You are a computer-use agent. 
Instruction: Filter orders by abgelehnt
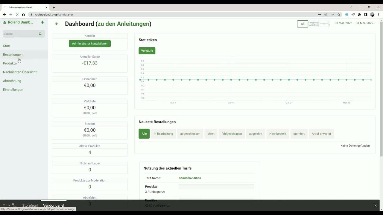[256, 133]
